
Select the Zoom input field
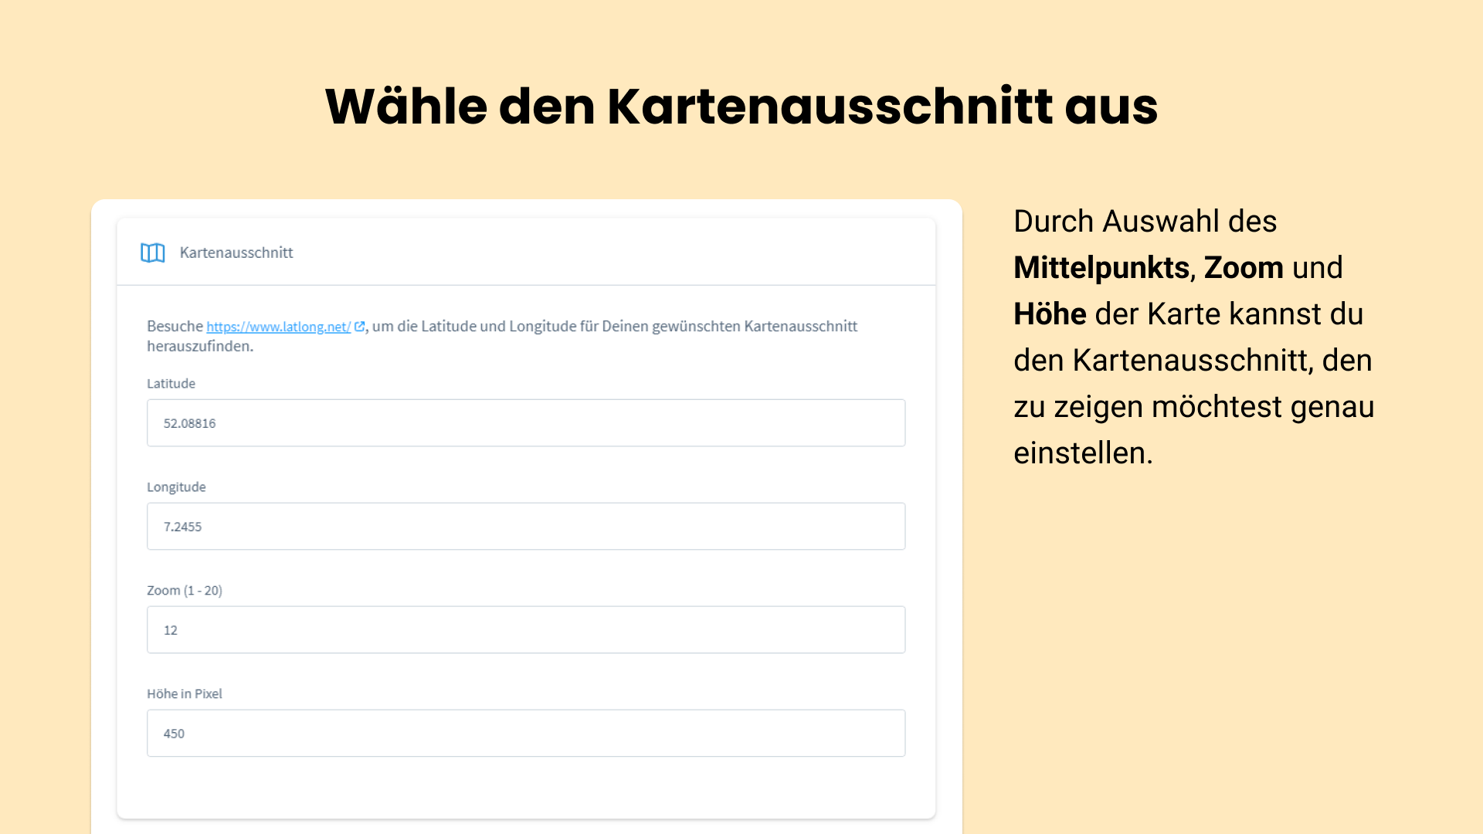pyautogui.click(x=524, y=629)
